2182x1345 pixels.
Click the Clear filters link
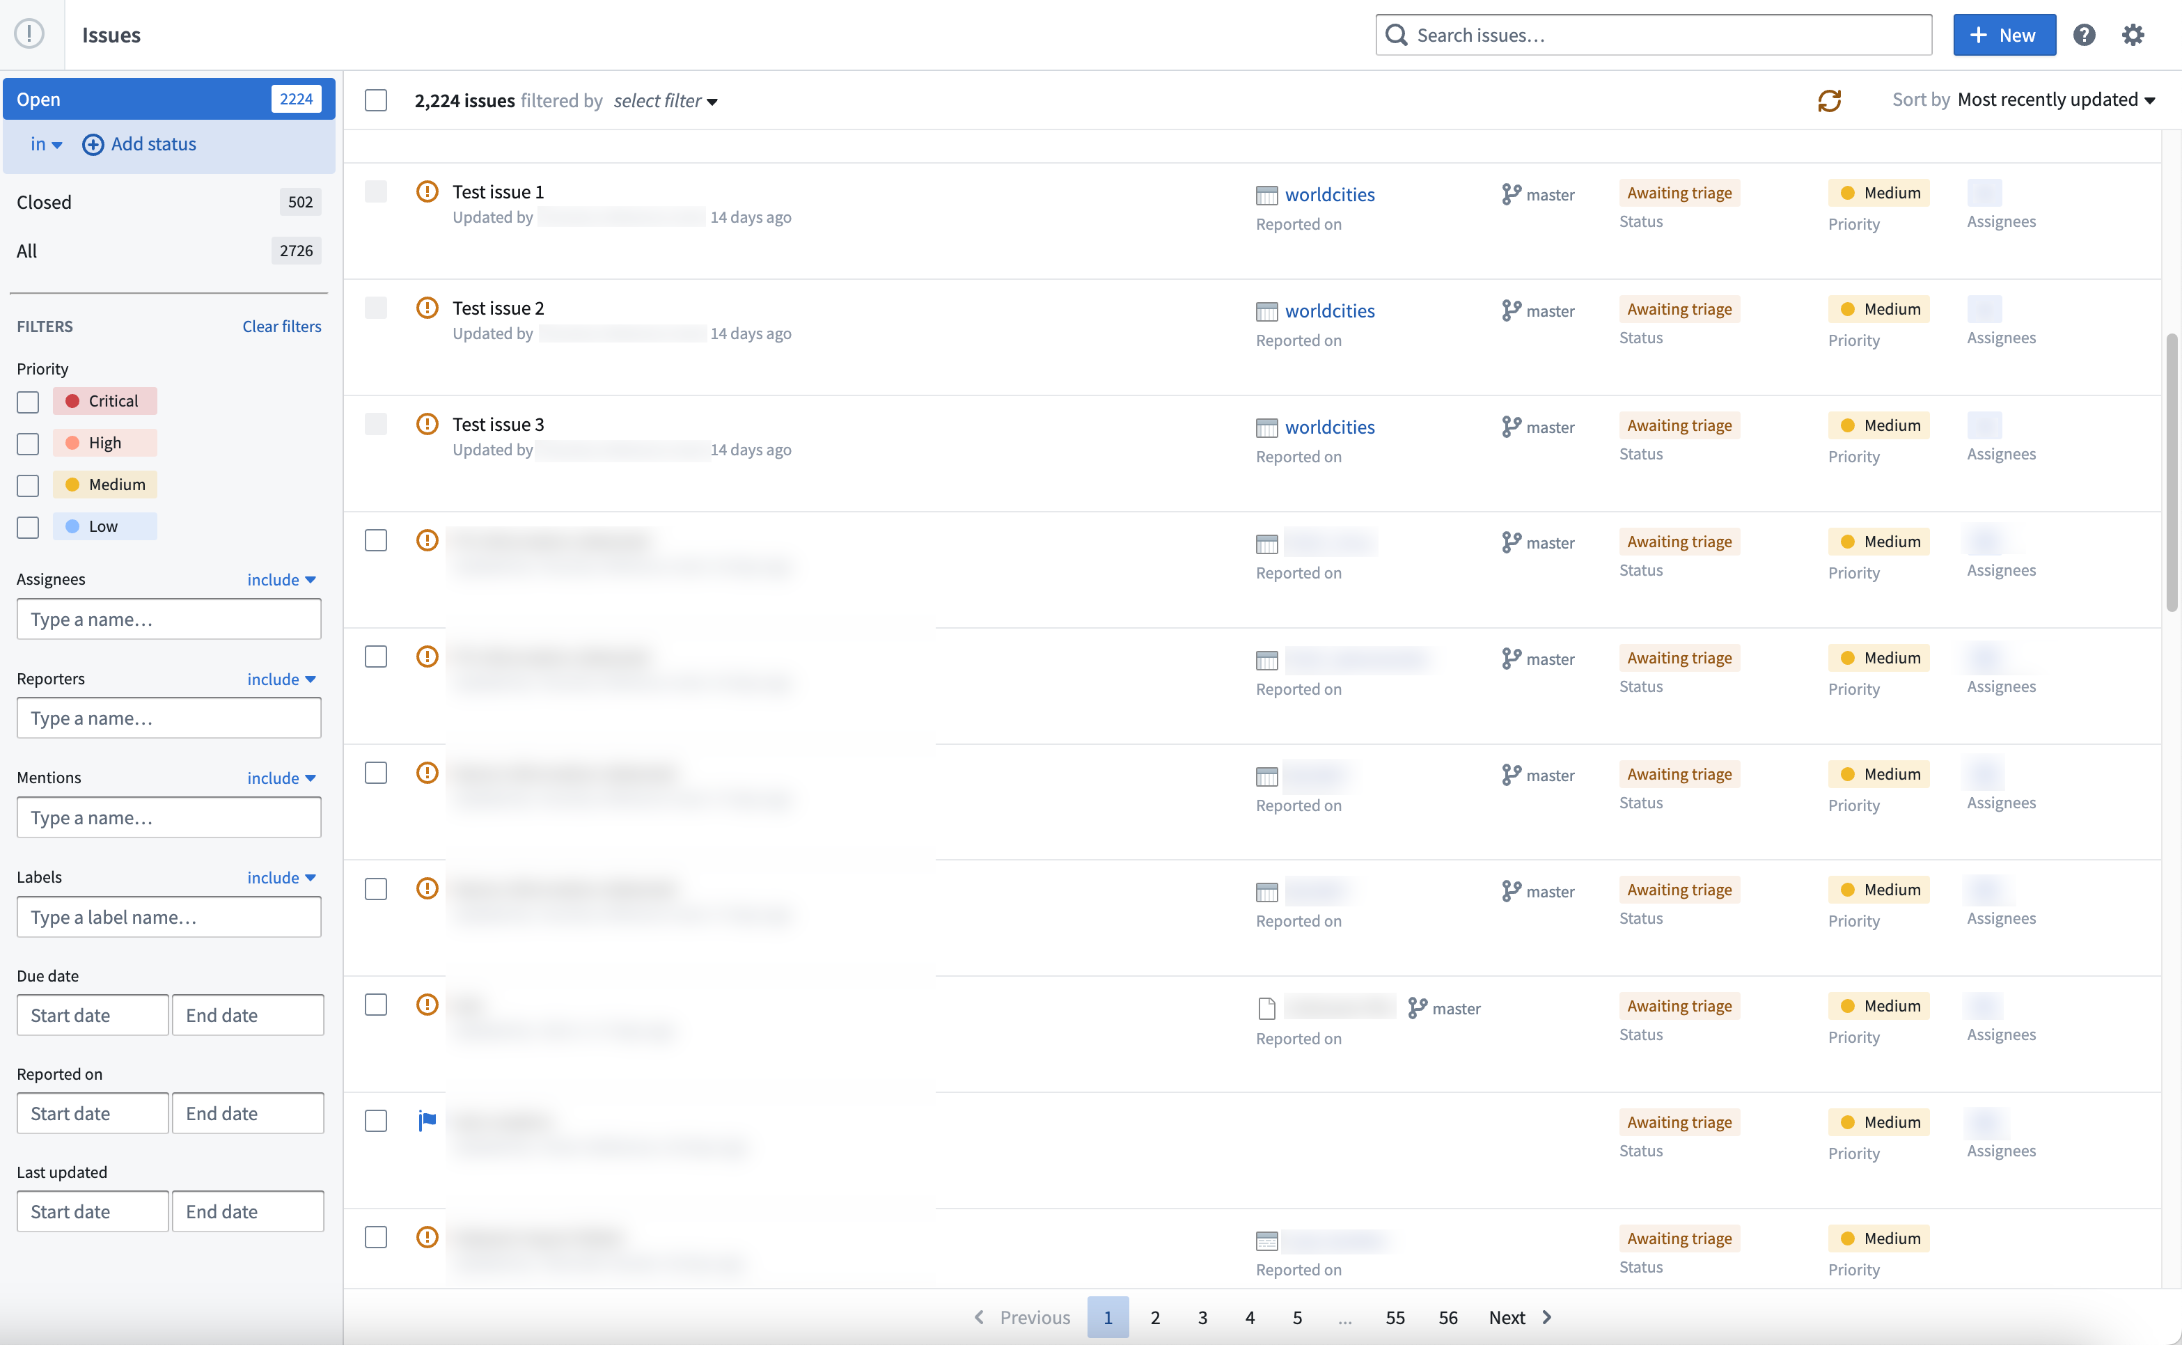click(x=282, y=326)
